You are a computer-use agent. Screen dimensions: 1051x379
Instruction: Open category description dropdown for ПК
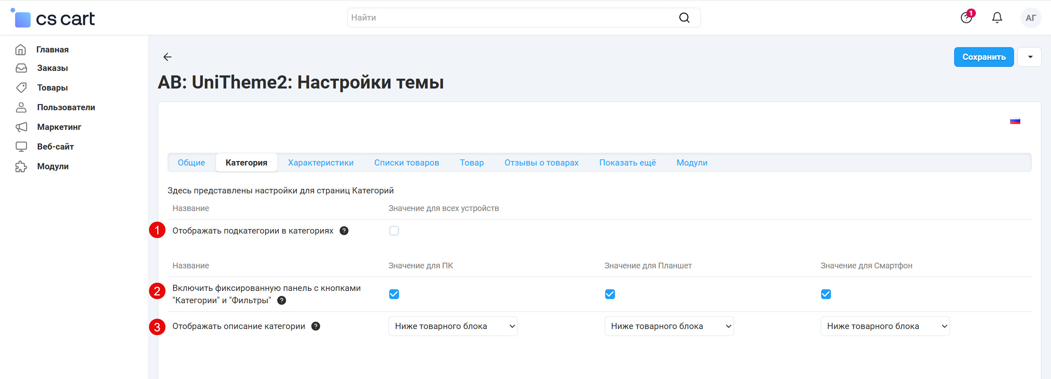point(452,326)
